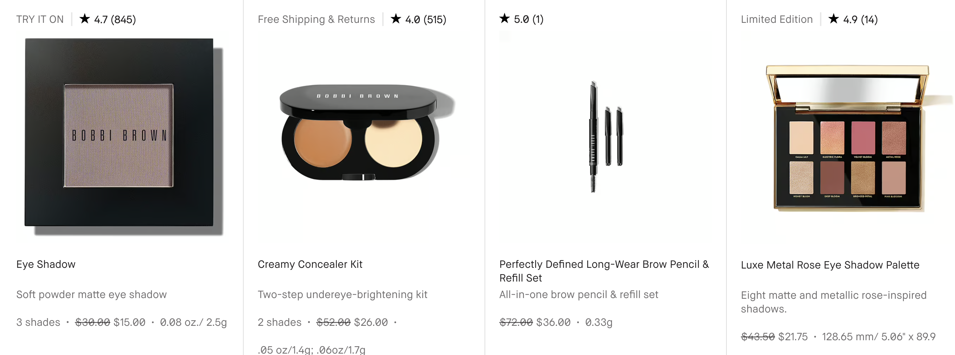The height and width of the screenshot is (355, 955).
Task: Open Luxe Metal Rose Eye Shadow Palette title
Action: coord(830,265)
